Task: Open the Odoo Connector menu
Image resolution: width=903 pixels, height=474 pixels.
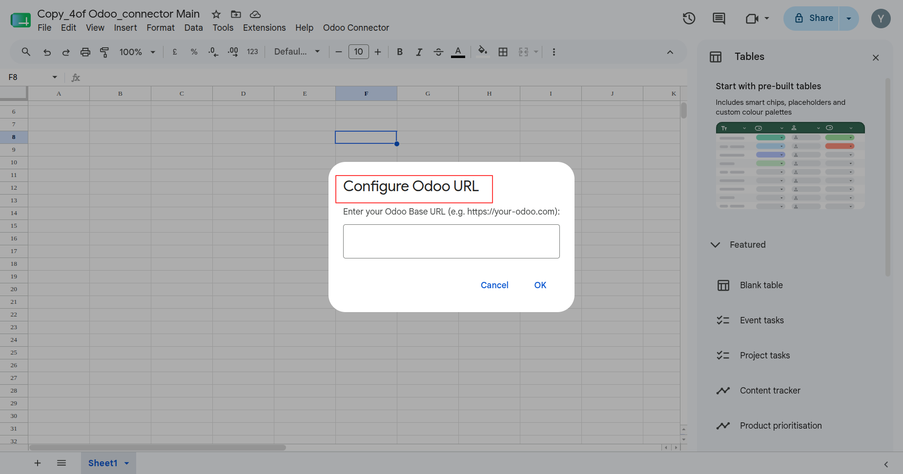Action: (356, 28)
